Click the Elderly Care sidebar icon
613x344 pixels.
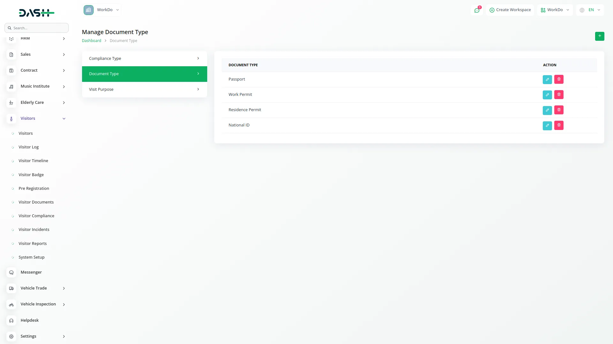(x=11, y=103)
